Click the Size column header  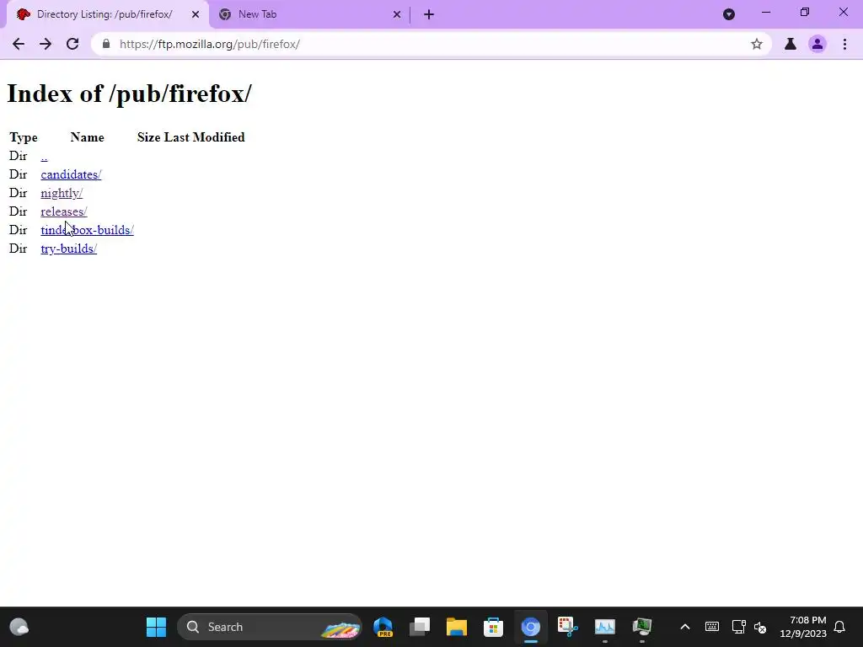[148, 137]
